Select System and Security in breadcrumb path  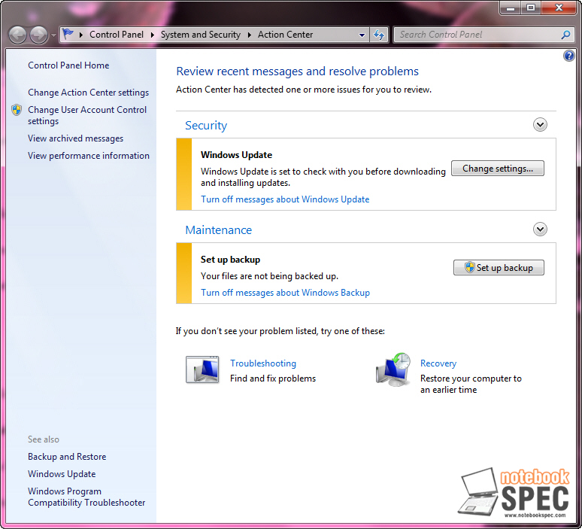point(200,35)
